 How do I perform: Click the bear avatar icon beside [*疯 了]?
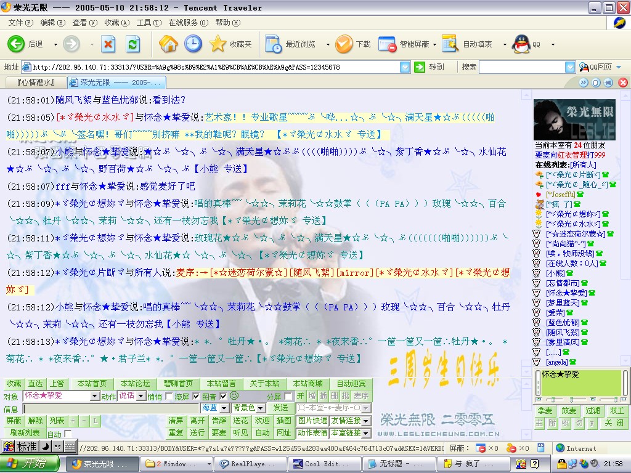pyautogui.click(x=540, y=204)
